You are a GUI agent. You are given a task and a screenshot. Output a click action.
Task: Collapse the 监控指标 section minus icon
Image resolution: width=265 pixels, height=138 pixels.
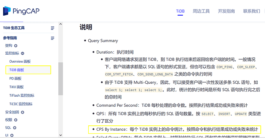click(23, 54)
